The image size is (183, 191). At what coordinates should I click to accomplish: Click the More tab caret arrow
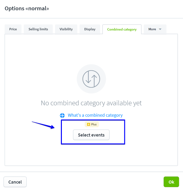click(160, 29)
